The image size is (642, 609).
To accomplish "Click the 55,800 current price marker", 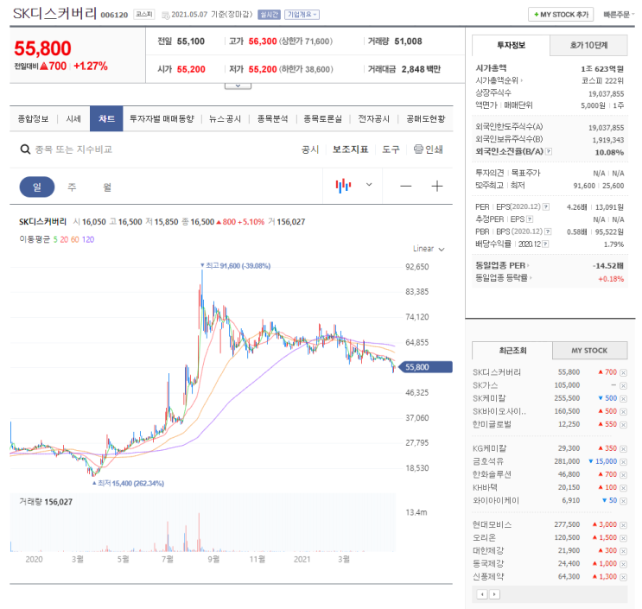I will [x=425, y=367].
